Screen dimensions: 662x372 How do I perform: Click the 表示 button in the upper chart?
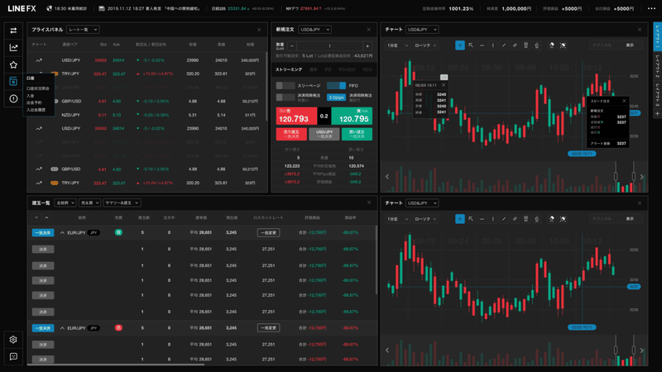click(x=630, y=45)
